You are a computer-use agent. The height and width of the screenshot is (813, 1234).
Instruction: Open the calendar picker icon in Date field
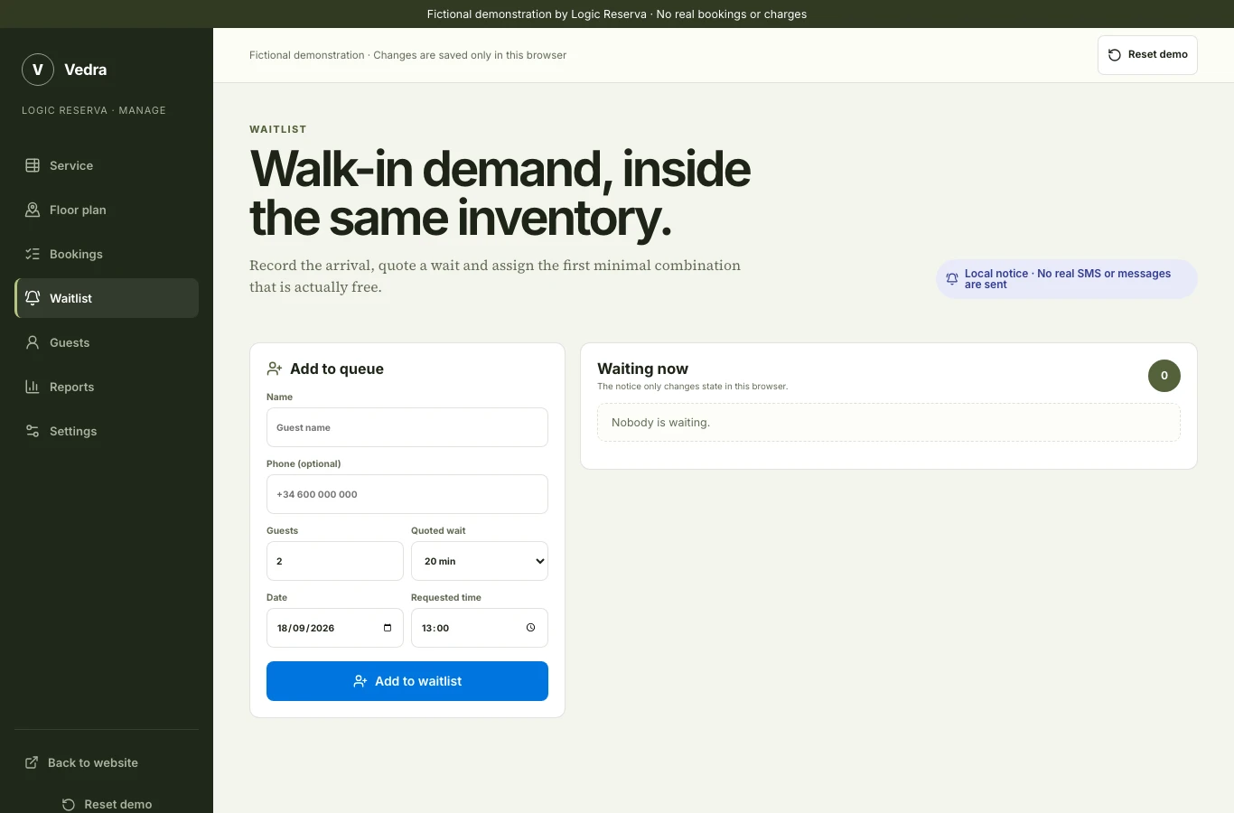[388, 628]
